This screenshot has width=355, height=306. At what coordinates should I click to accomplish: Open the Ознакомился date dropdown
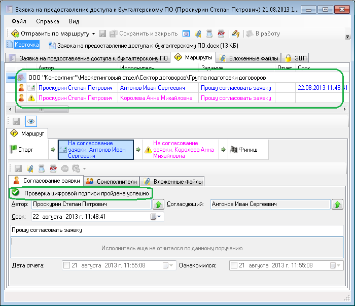coord(335,265)
